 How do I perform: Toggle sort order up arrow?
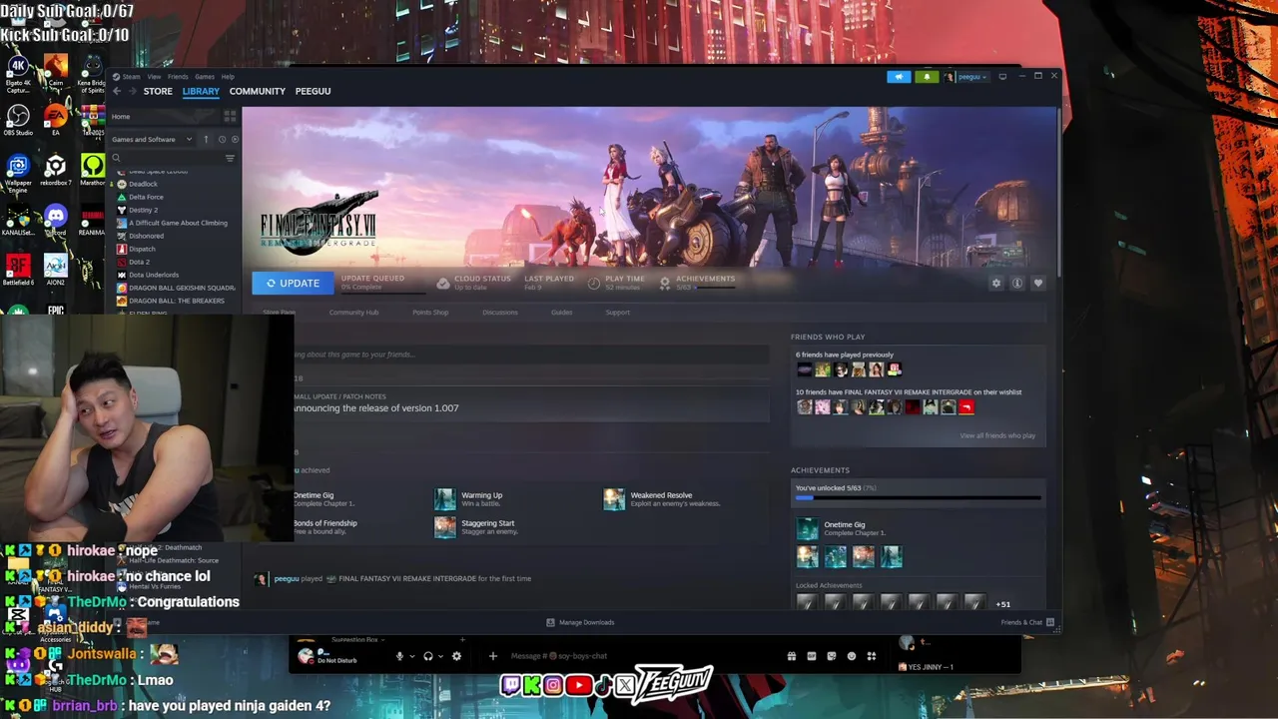(206, 139)
